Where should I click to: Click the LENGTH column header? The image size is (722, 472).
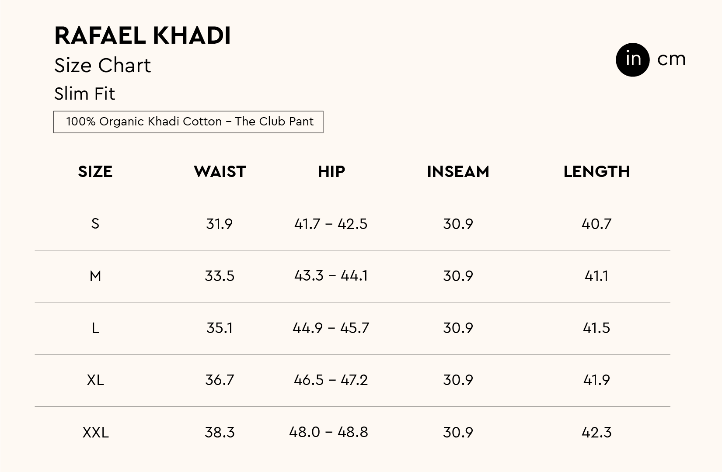pyautogui.click(x=596, y=172)
